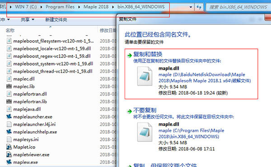
Task: Select file name maplec.lib
Action: coord(24,86)
